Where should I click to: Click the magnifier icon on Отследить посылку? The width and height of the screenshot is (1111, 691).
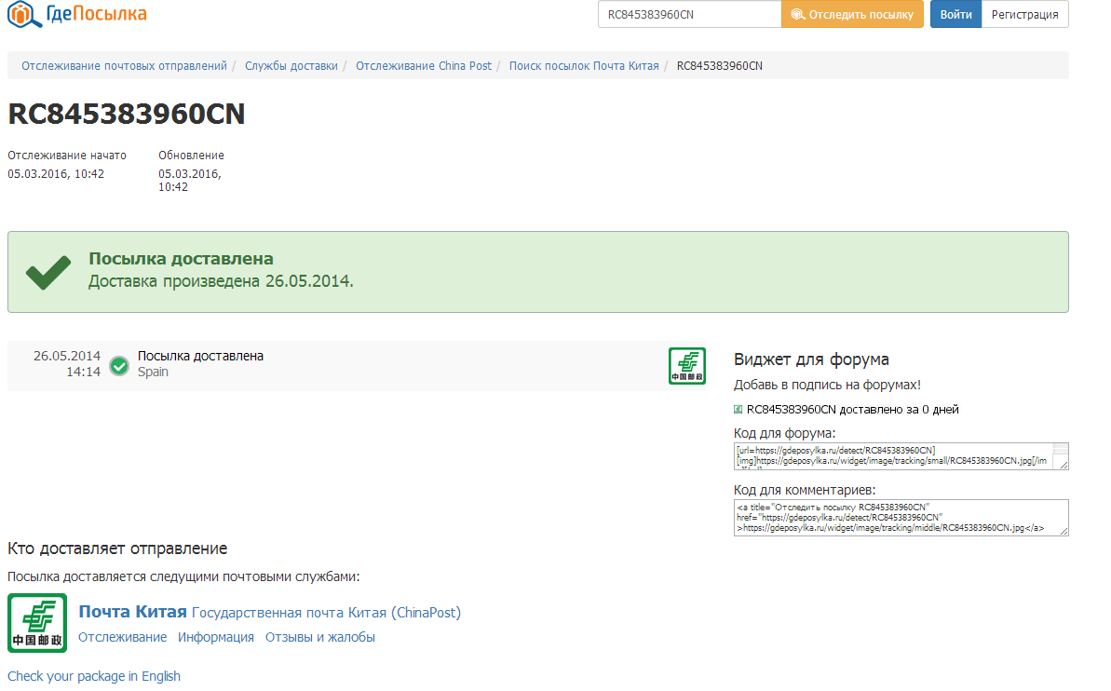[797, 14]
